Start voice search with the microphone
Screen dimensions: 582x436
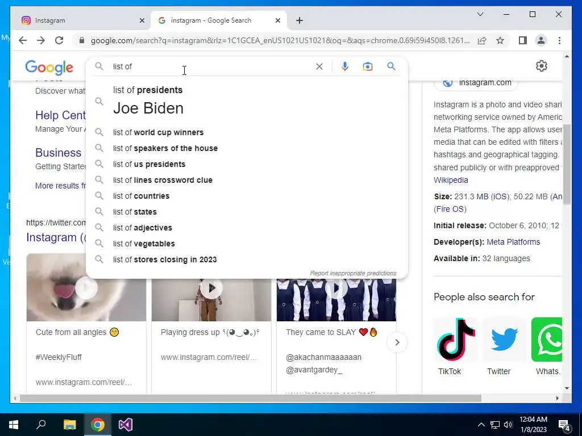[345, 66]
